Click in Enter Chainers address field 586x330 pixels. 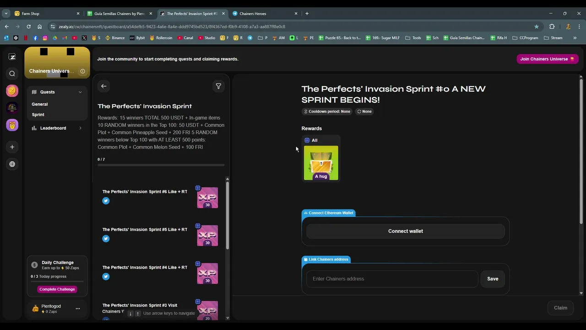(x=392, y=279)
